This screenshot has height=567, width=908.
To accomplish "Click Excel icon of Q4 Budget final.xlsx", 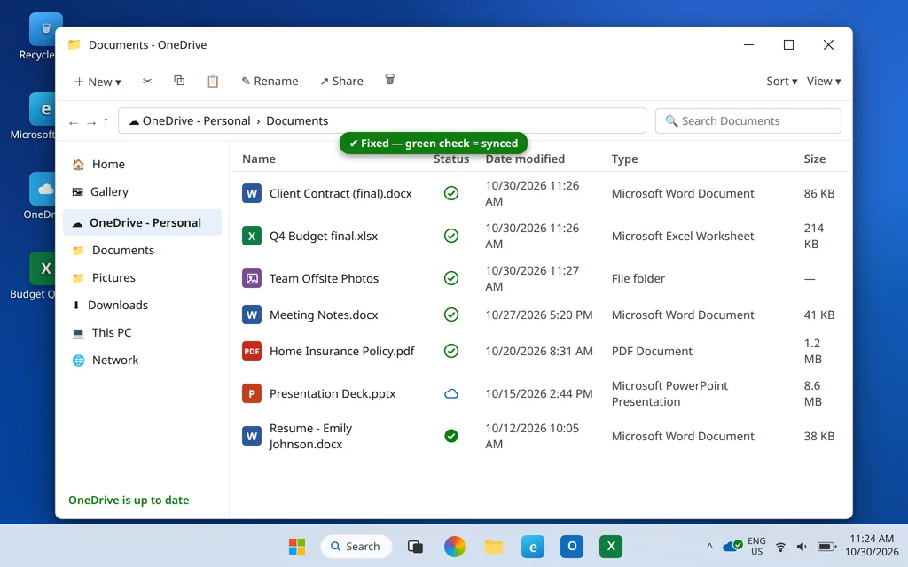I will pos(251,236).
